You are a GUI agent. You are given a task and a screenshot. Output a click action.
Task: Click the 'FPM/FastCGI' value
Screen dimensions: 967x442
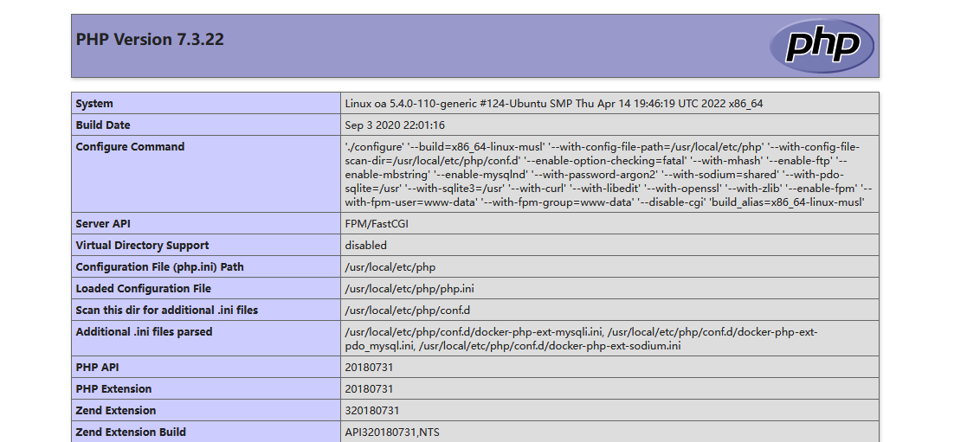(x=377, y=224)
